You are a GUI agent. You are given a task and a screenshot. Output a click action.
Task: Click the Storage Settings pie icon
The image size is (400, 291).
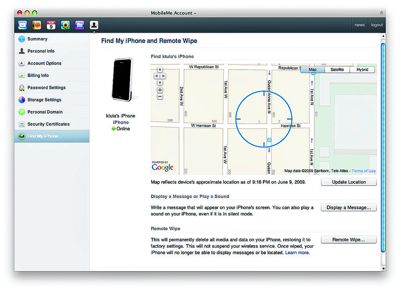tap(22, 100)
